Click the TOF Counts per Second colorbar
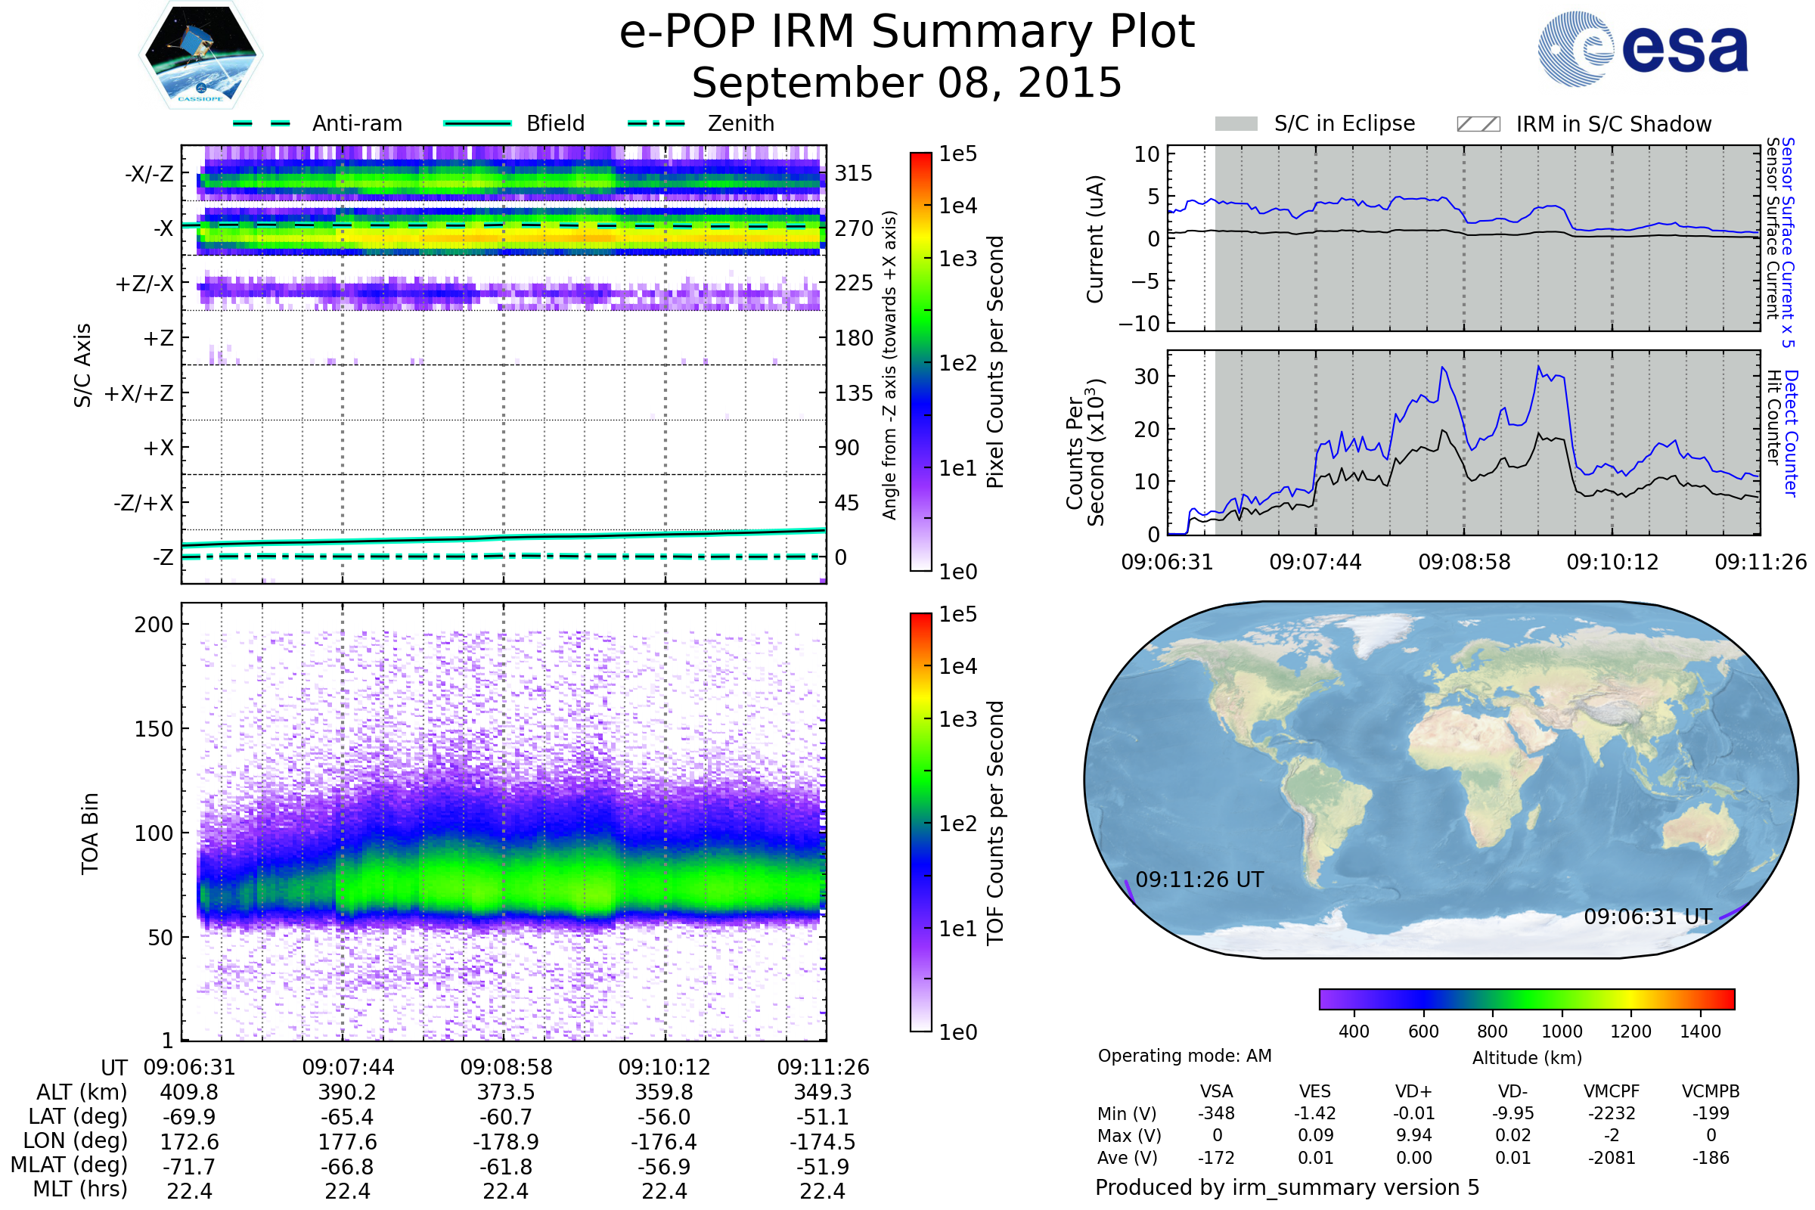Screen dimensions: 1815x1210 coord(920,822)
